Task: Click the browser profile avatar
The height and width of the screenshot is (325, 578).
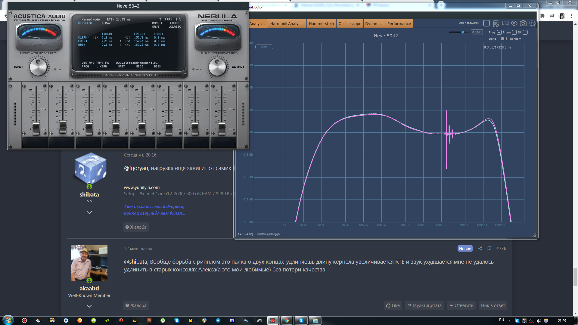Action: [562, 16]
